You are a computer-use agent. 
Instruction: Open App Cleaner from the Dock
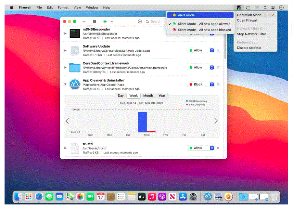[x=208, y=197]
